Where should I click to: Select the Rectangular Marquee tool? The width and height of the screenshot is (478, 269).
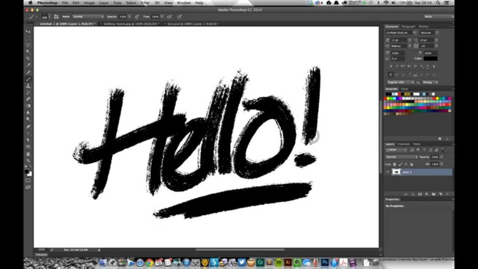pos(28,38)
